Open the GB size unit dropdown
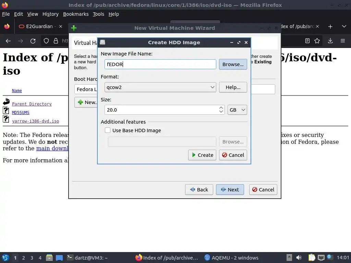Screen dimensions: 351x263 [237, 110]
